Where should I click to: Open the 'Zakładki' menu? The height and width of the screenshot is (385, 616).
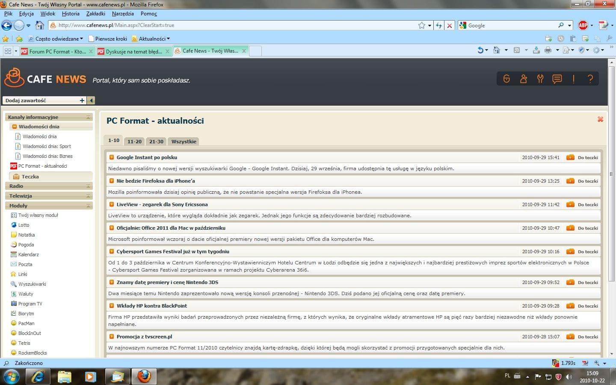[96, 14]
